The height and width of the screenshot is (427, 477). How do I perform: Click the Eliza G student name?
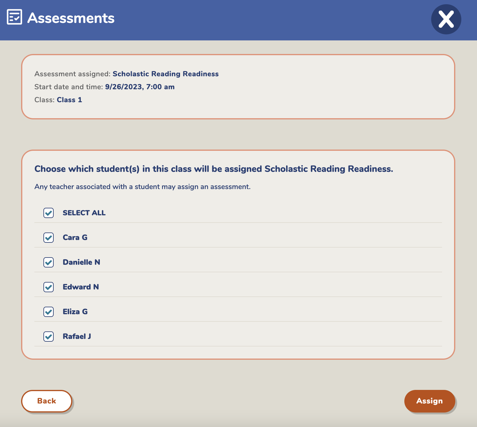(x=75, y=312)
